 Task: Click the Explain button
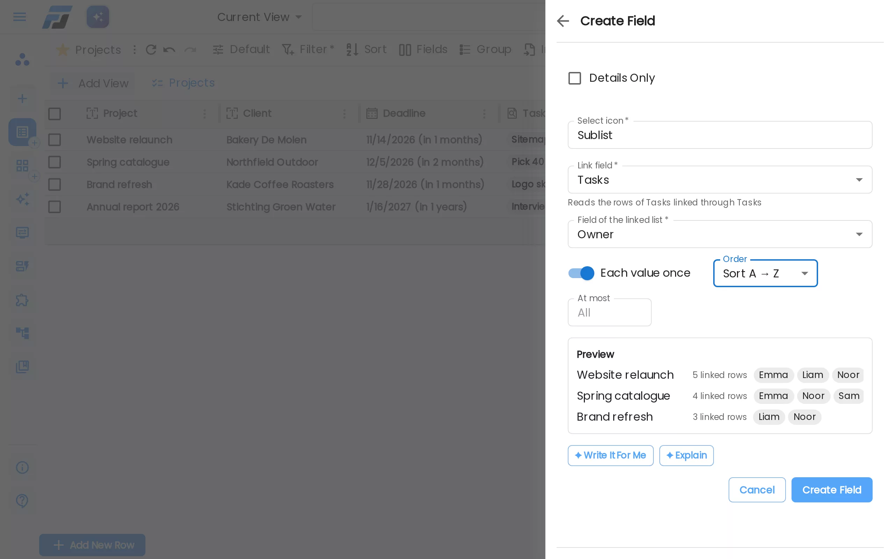686,456
